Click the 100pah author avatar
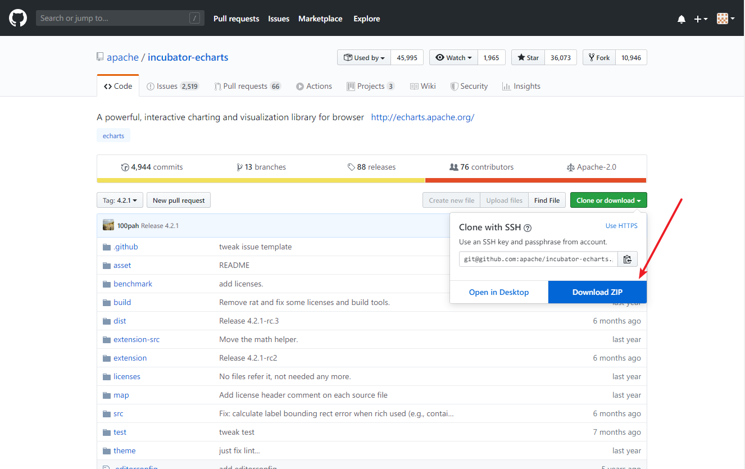 [x=108, y=225]
